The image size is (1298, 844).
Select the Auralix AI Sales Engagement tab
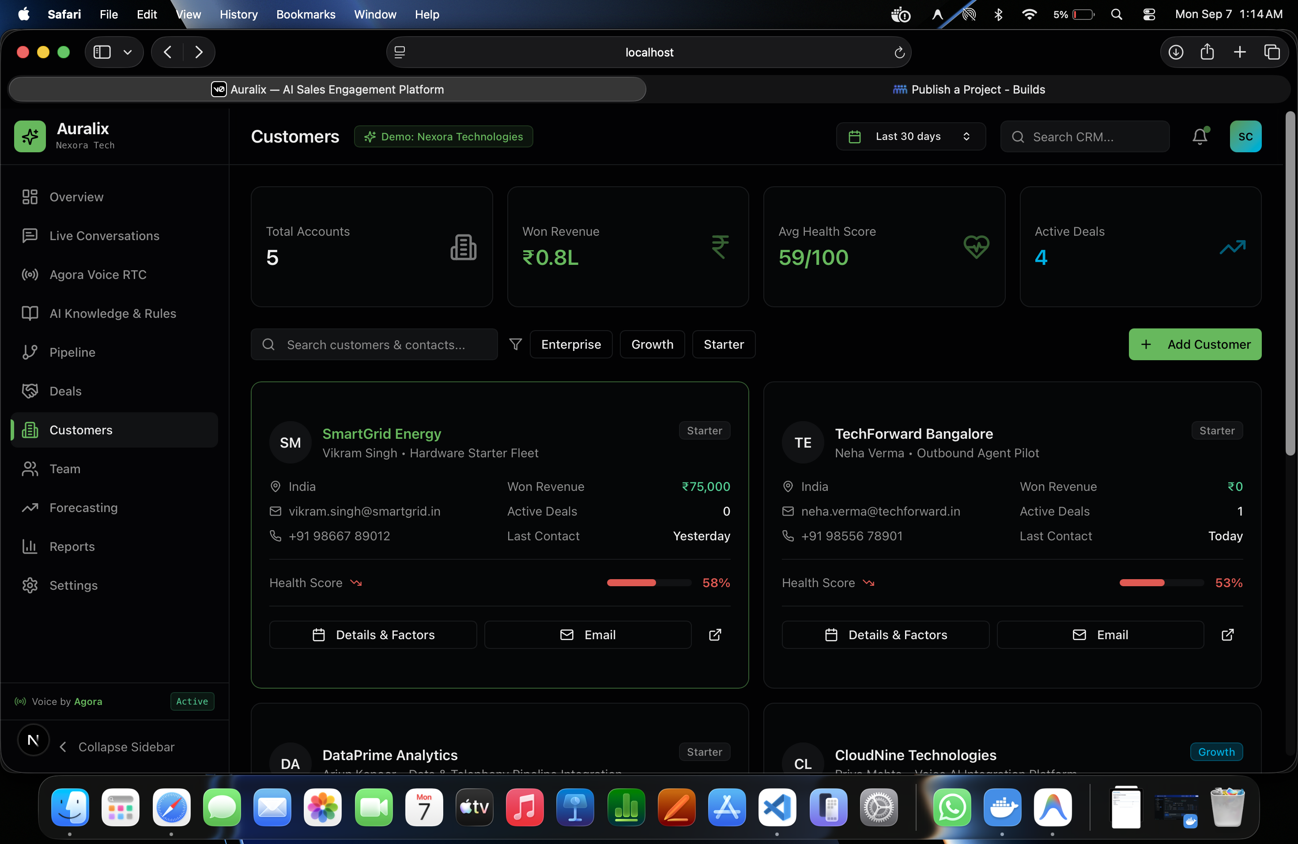pos(327,90)
